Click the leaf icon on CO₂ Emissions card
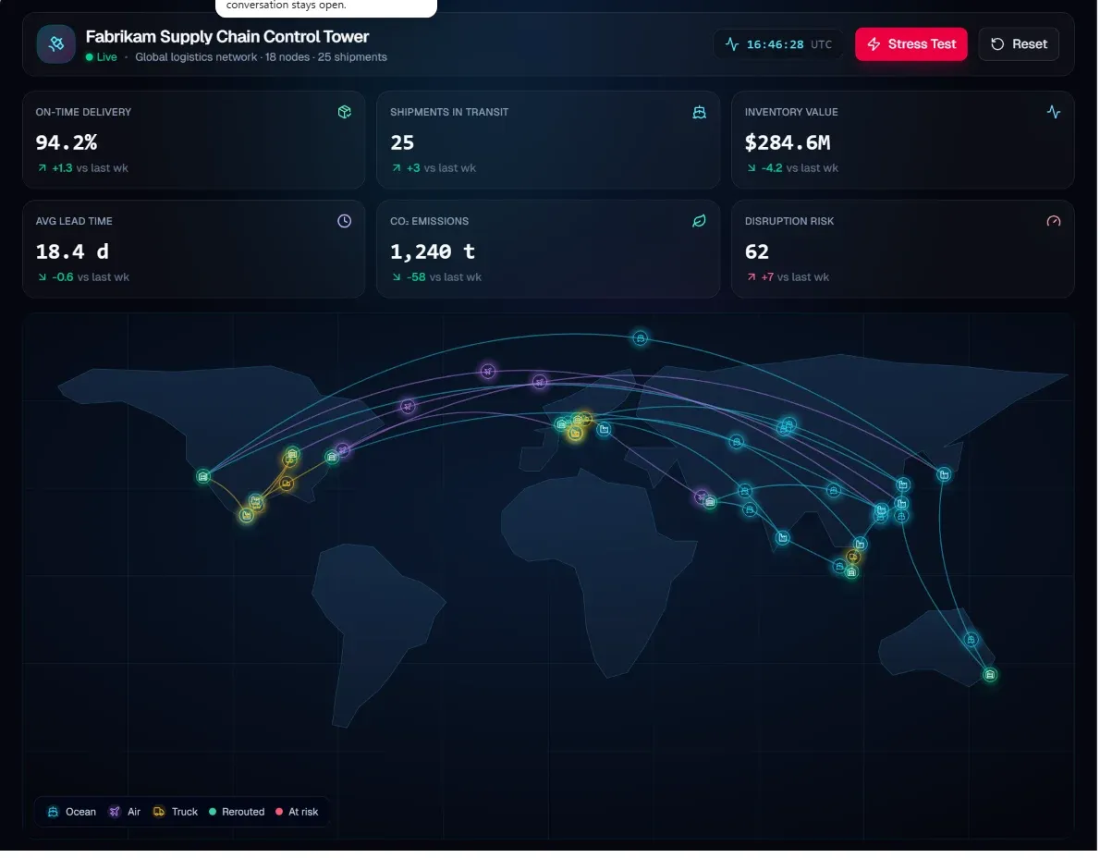This screenshot has height=858, width=1100. click(700, 222)
